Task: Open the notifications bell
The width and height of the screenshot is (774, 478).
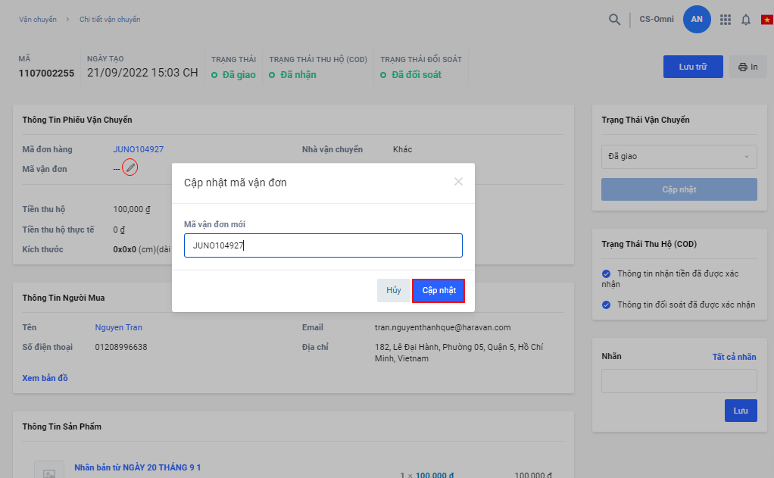Action: pyautogui.click(x=746, y=20)
